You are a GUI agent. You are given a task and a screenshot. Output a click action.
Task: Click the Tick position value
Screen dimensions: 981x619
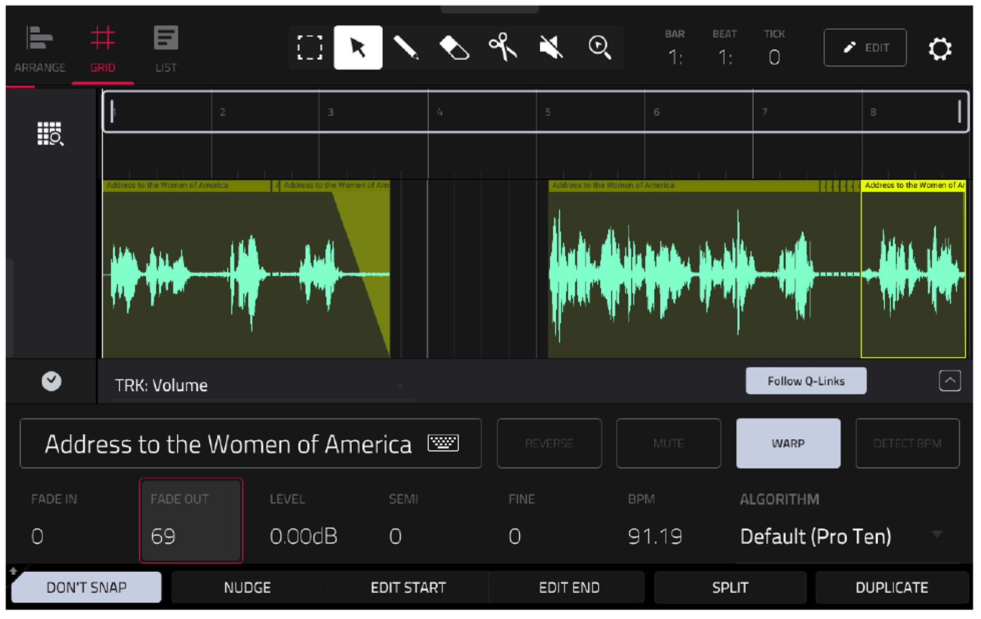(774, 57)
